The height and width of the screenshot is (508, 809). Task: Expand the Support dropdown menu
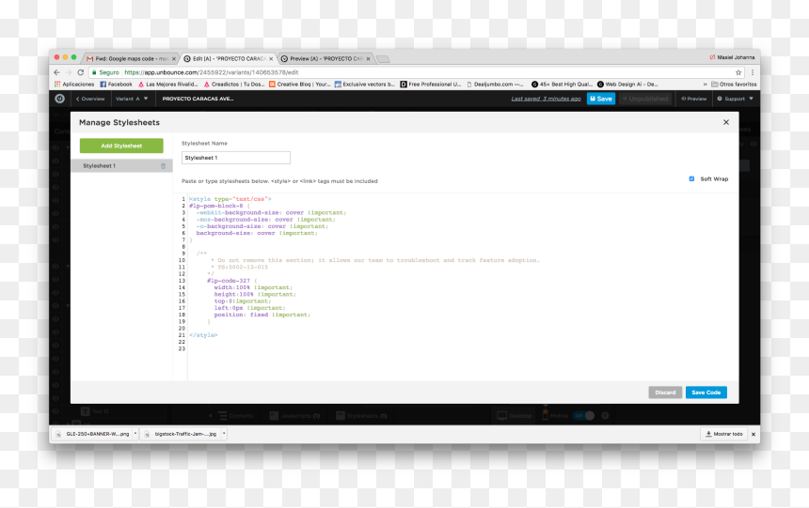click(735, 99)
